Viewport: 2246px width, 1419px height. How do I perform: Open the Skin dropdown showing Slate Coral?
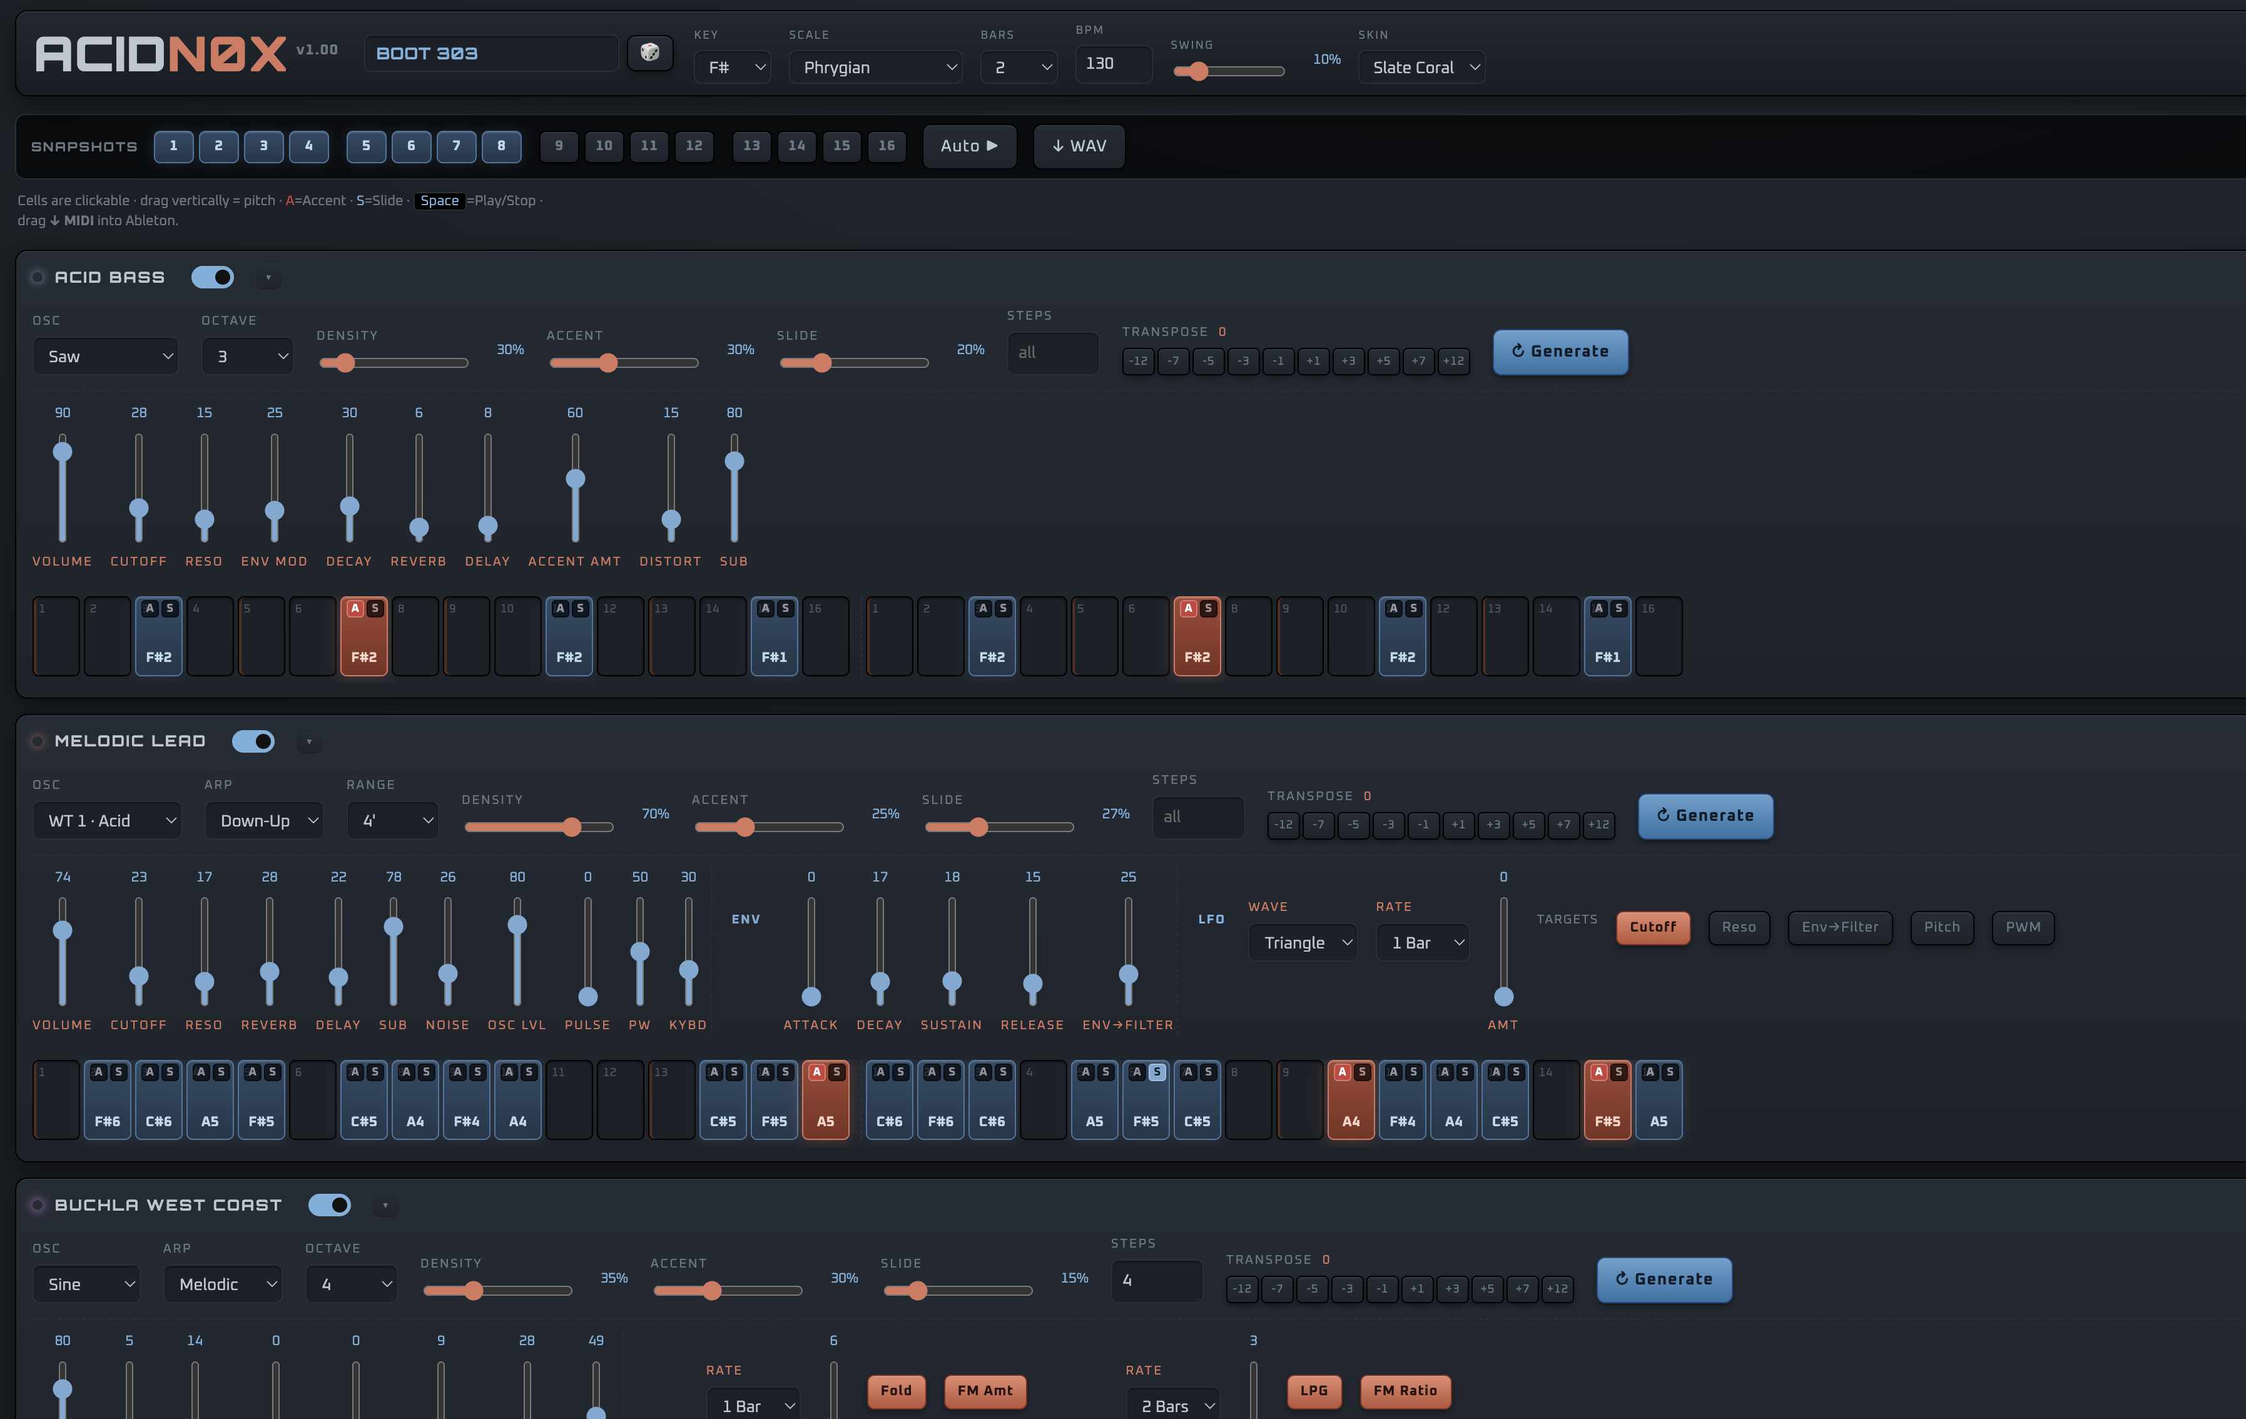pyautogui.click(x=1421, y=67)
